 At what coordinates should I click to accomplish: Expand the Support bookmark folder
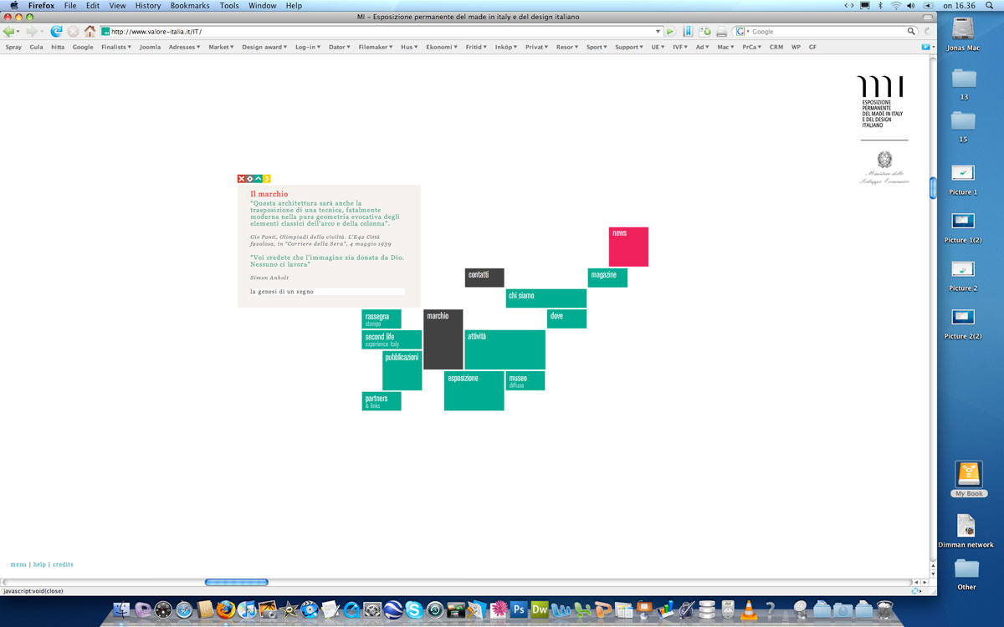[x=629, y=48]
